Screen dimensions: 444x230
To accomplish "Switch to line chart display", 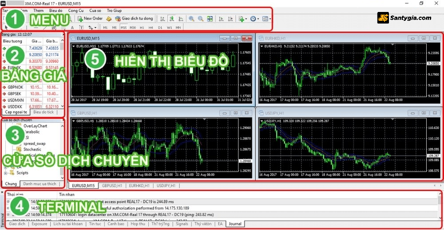I will [x=181, y=19].
